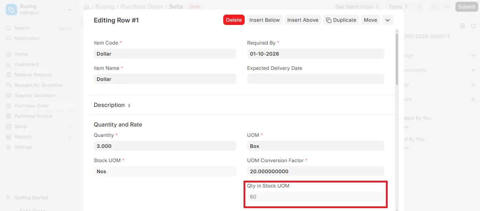Image resolution: width=480 pixels, height=211 pixels.
Task: Click the Insert Below button
Action: click(x=265, y=20)
